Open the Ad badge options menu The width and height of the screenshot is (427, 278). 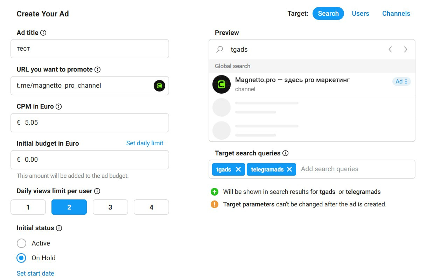(x=406, y=81)
